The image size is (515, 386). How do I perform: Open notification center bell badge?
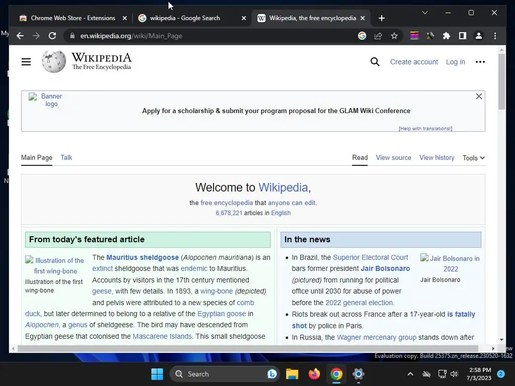tap(501, 374)
